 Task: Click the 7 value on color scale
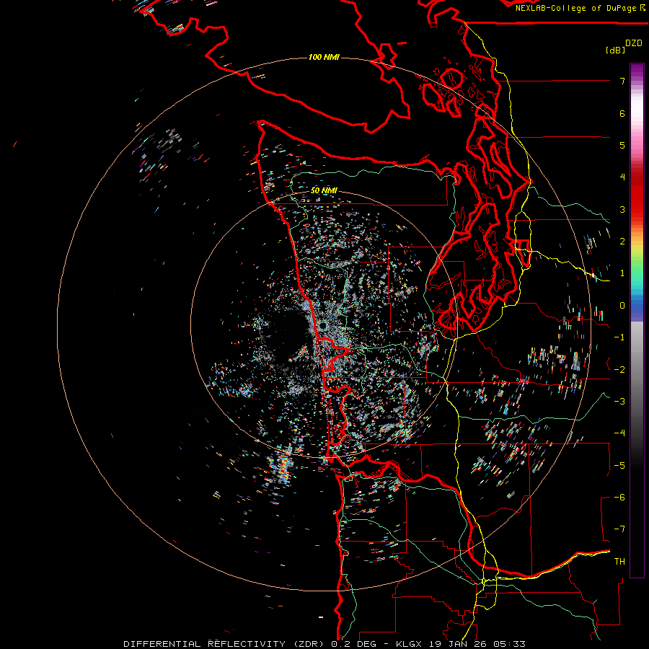tap(622, 81)
